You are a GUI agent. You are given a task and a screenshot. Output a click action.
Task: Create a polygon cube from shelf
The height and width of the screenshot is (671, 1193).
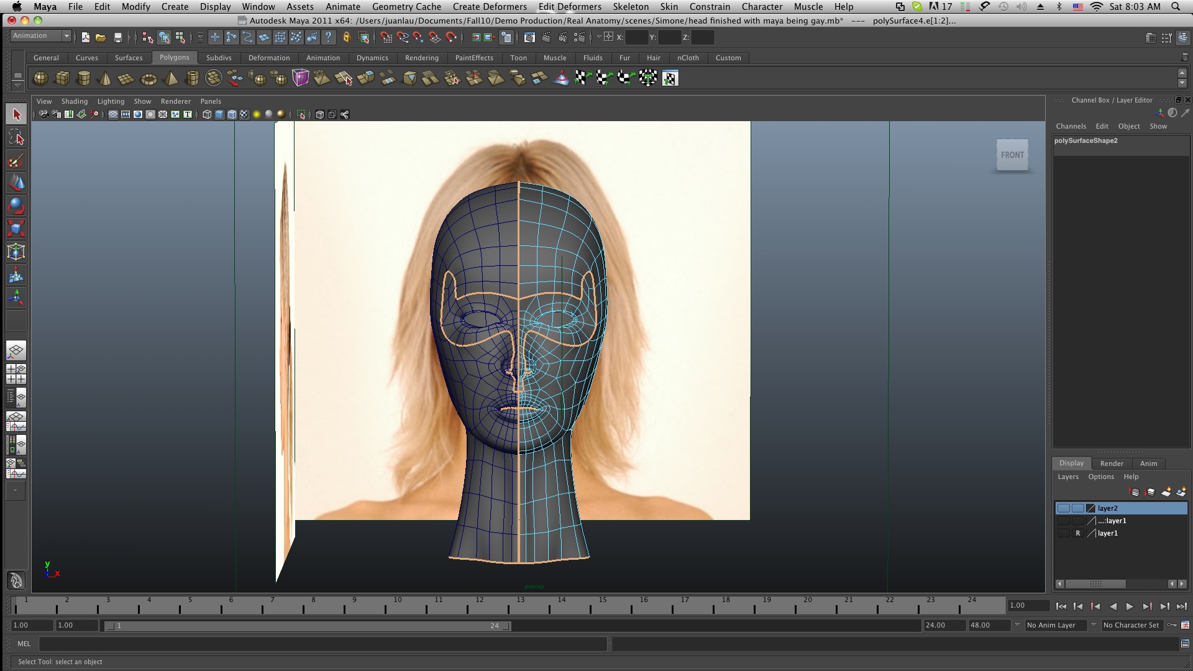62,78
